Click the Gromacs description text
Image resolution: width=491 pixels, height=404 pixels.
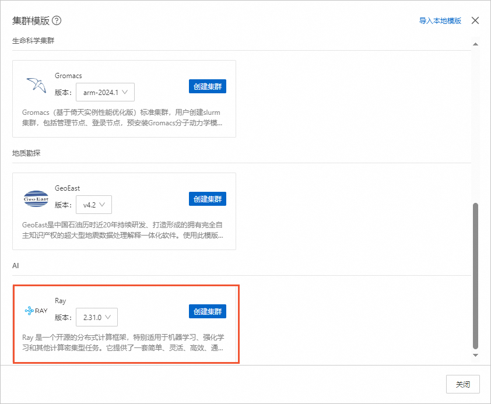point(122,118)
